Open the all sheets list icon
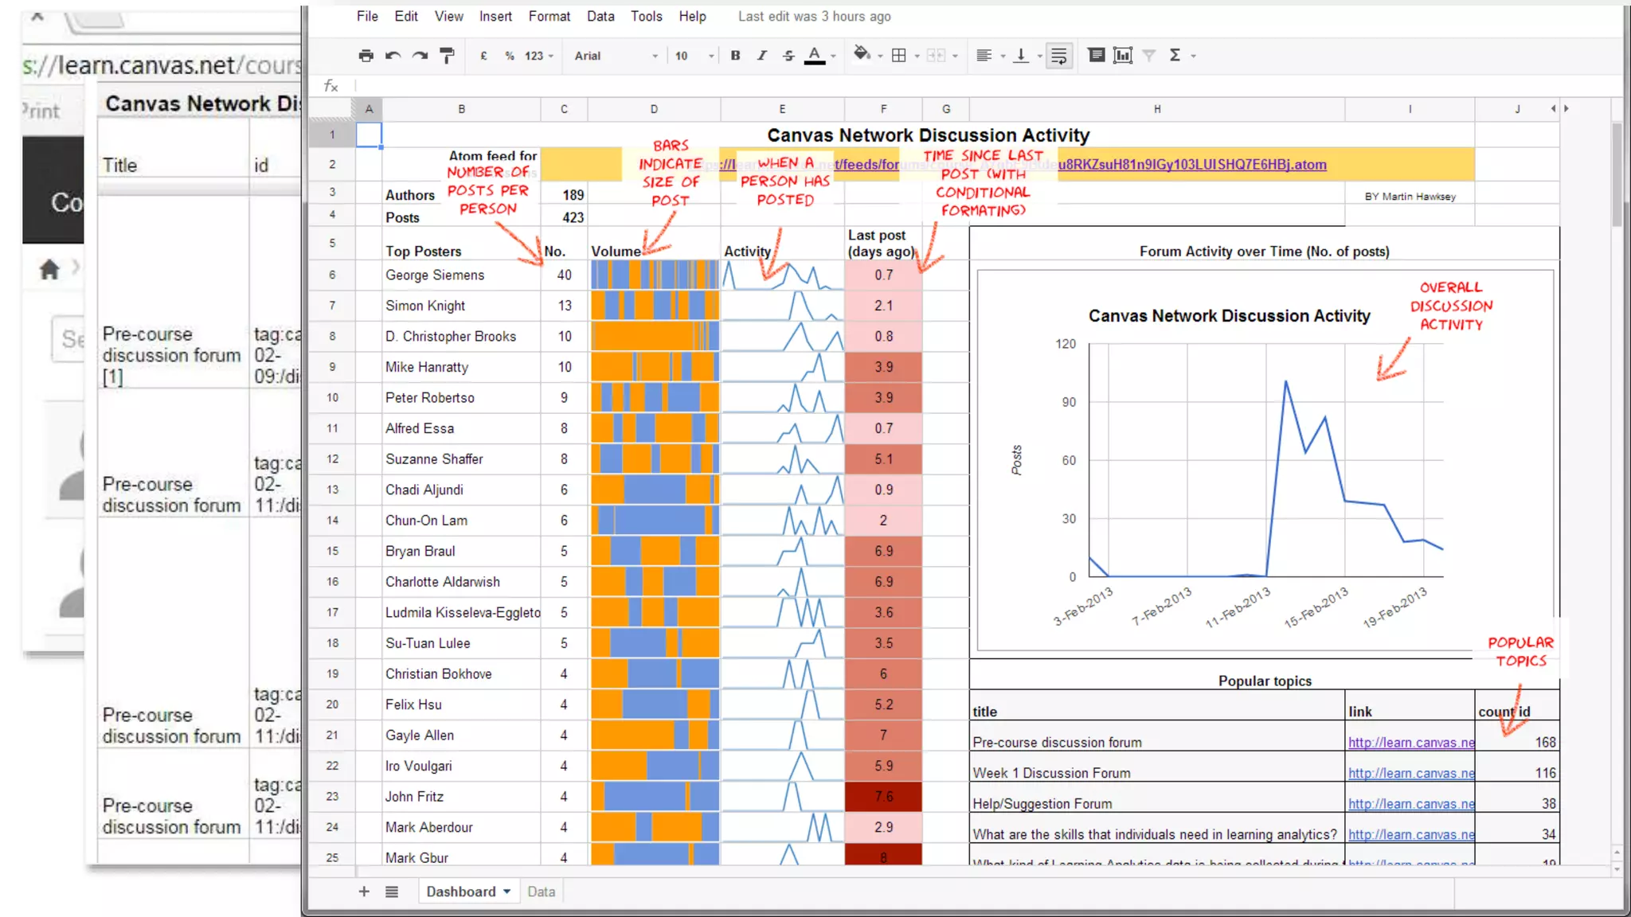This screenshot has width=1631, height=917. (392, 892)
